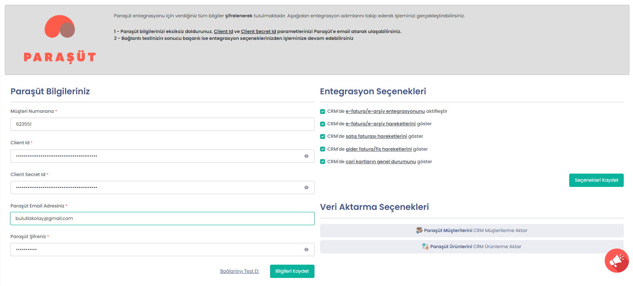Uncheck cari kartların genel durumunu göster
The height and width of the screenshot is (286, 633).
click(323, 162)
